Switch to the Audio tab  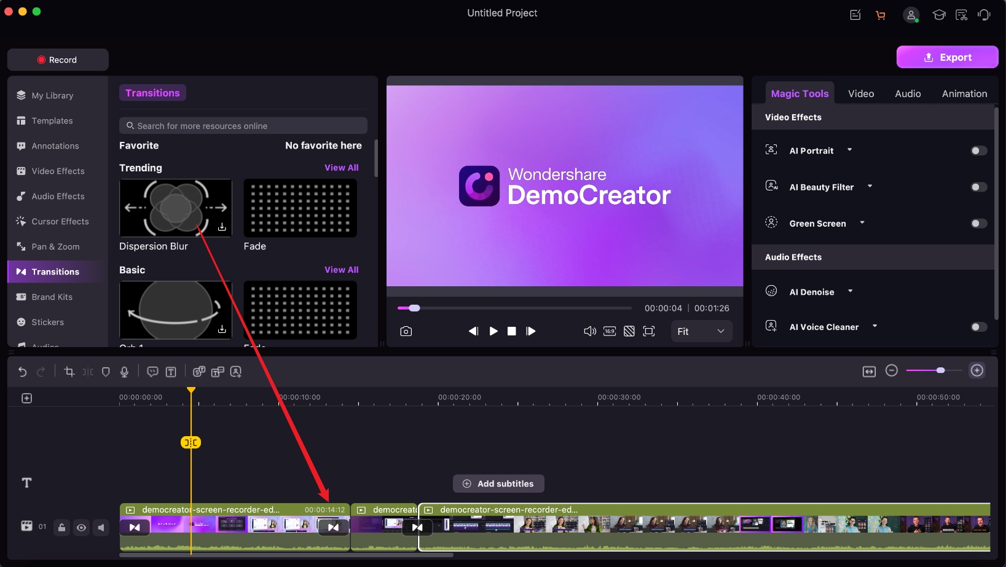point(908,93)
